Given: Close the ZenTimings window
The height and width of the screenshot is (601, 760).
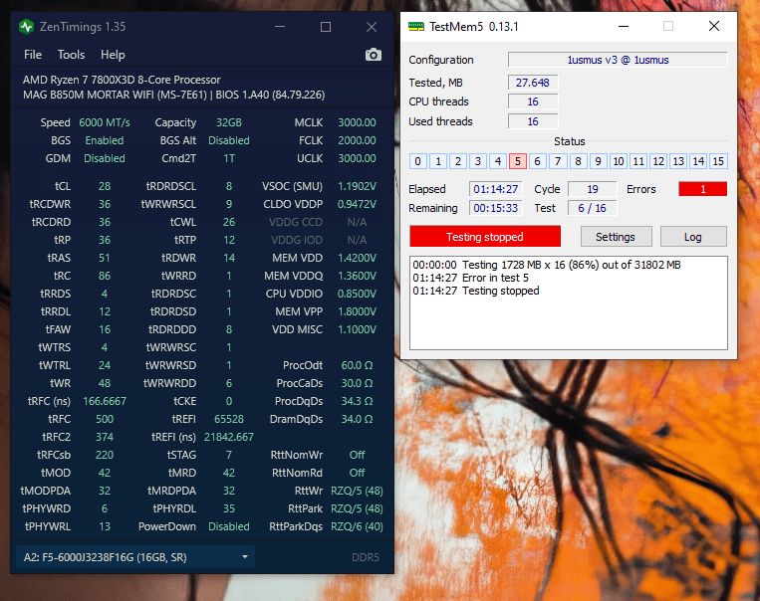Looking at the screenshot, I should click(x=372, y=27).
